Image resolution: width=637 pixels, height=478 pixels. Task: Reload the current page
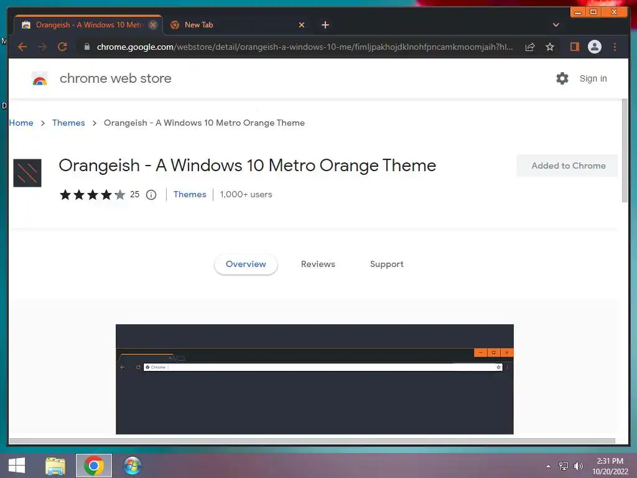click(62, 47)
